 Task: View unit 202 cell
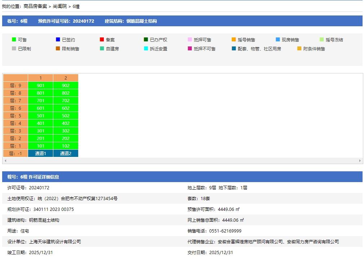[x=66, y=138]
